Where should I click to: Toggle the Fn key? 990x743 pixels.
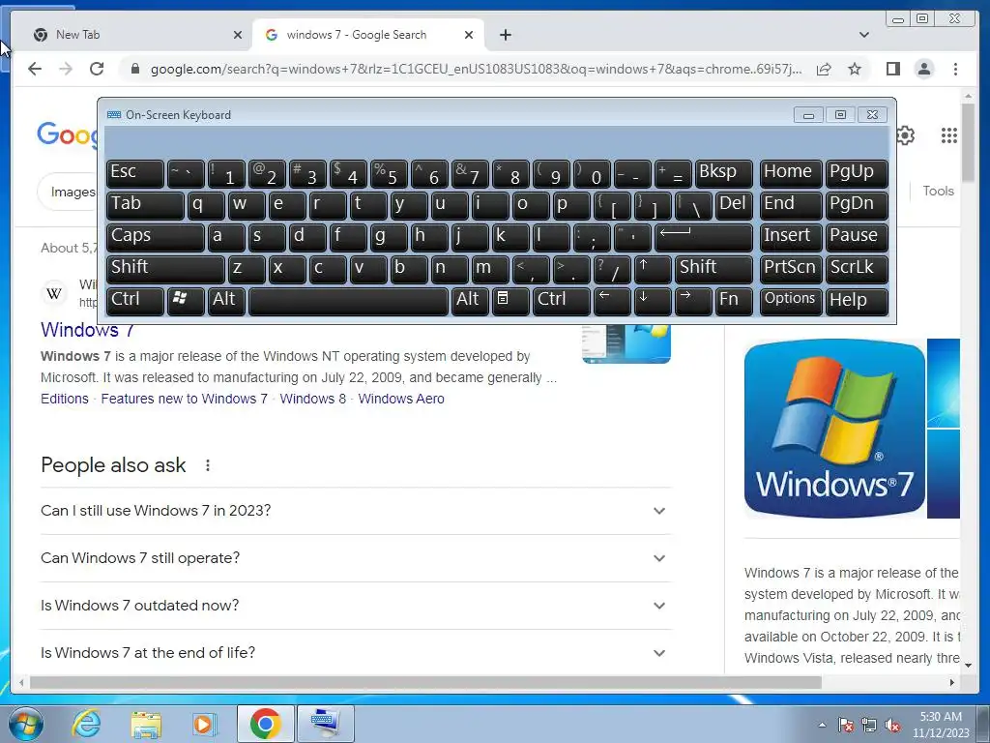(735, 301)
